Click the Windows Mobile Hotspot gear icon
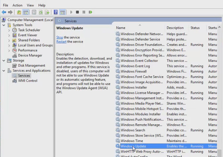 pyautogui.click(x=118, y=109)
